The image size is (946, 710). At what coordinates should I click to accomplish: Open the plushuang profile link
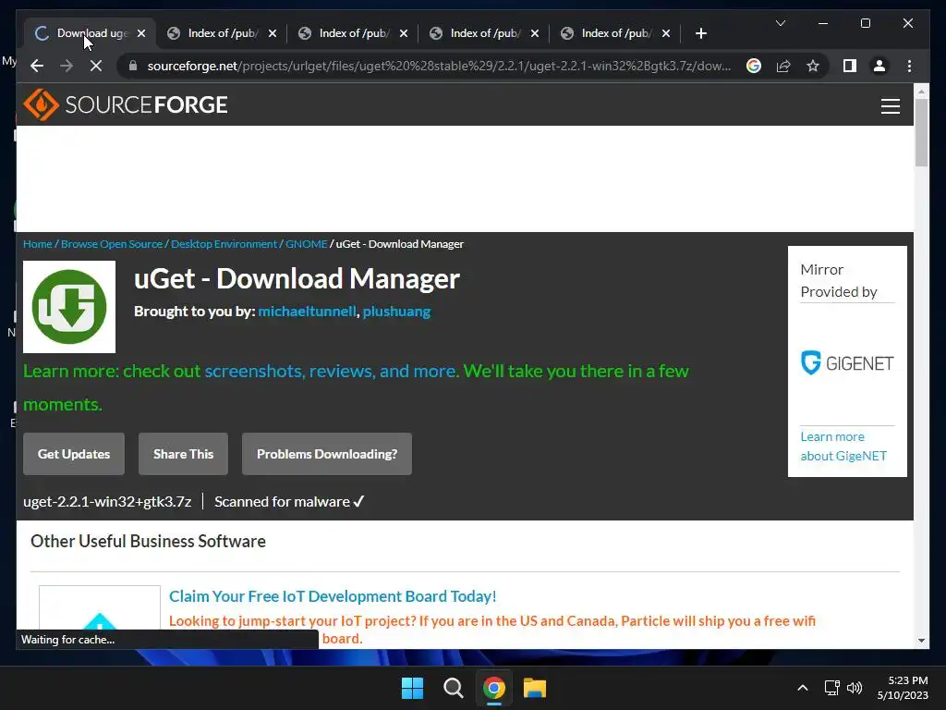[x=396, y=311]
